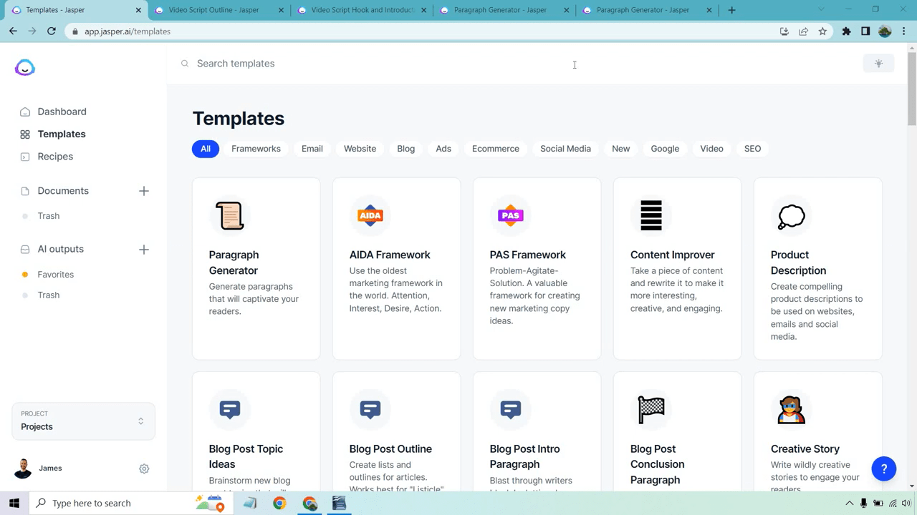
Task: Go to Dashboard in the sidebar
Action: 62,112
